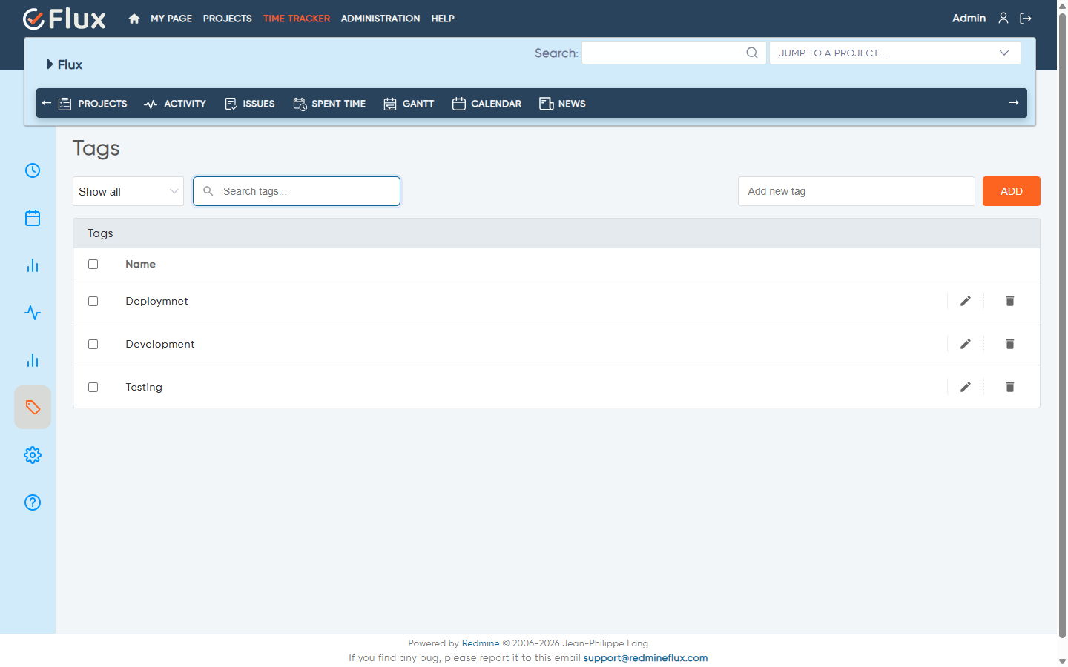Open Jump to a project dropdown
The image size is (1068, 667).
895,53
